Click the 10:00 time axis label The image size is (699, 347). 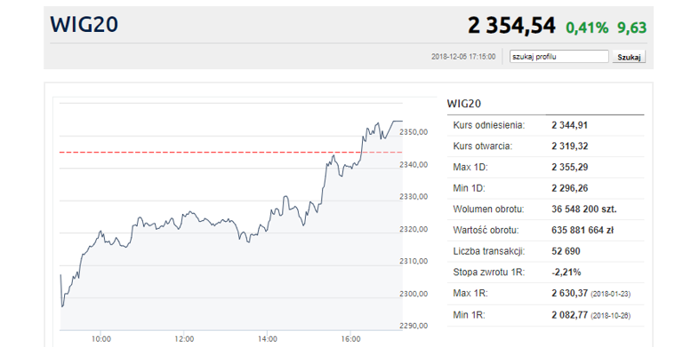click(x=101, y=339)
